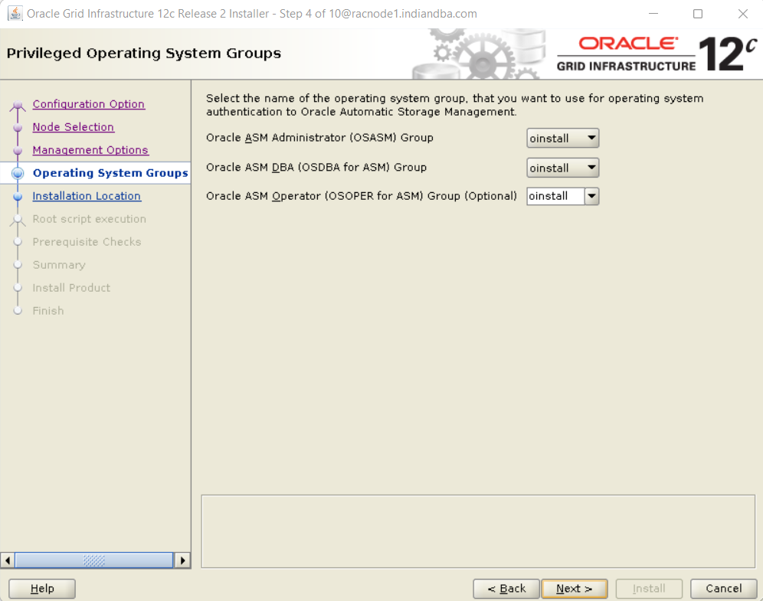Click the Privileged Operating System Groups heading

(144, 53)
